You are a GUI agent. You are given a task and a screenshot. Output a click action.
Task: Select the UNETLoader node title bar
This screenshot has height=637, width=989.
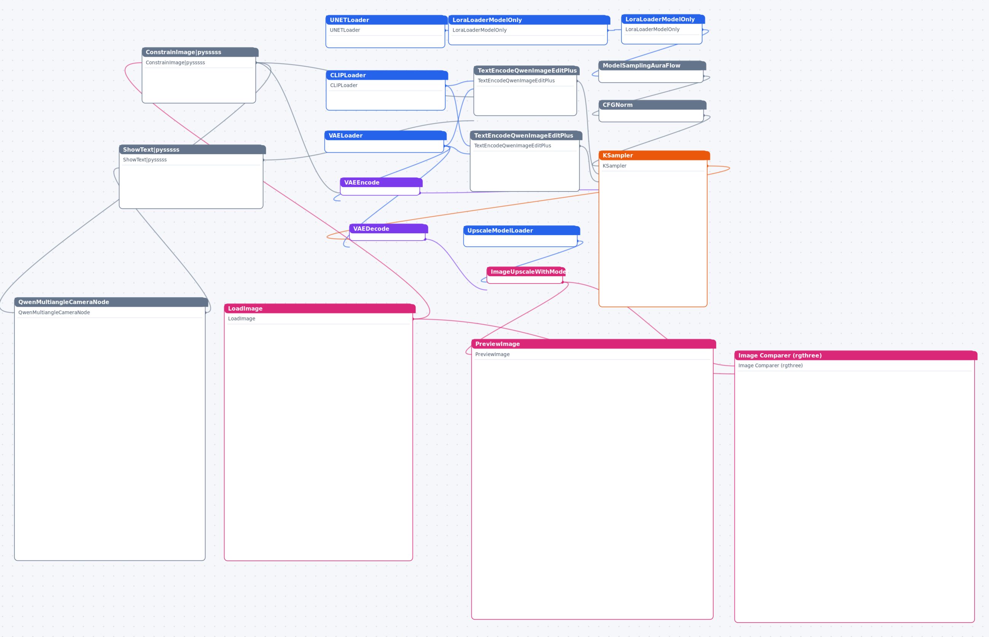pyautogui.click(x=386, y=20)
